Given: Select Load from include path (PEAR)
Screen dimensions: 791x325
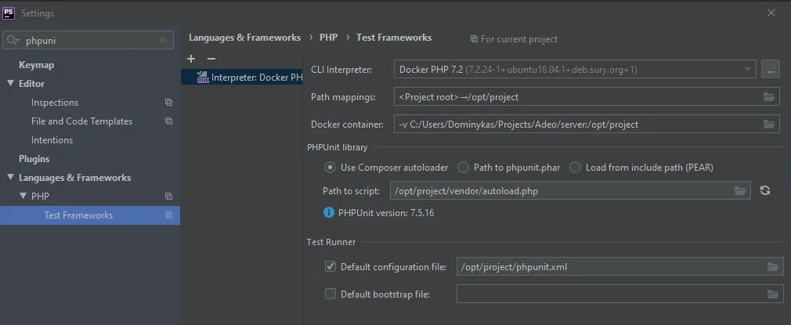Looking at the screenshot, I should [x=576, y=167].
